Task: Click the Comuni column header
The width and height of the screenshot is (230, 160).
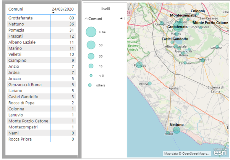Action: pyautogui.click(x=15, y=8)
